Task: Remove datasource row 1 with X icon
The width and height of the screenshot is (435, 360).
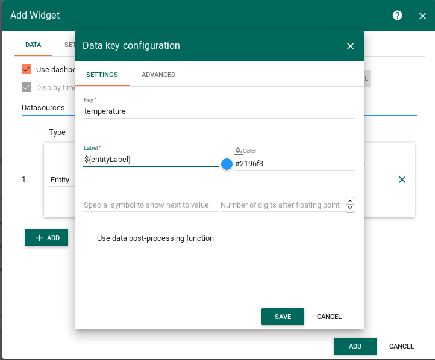Action: [402, 179]
